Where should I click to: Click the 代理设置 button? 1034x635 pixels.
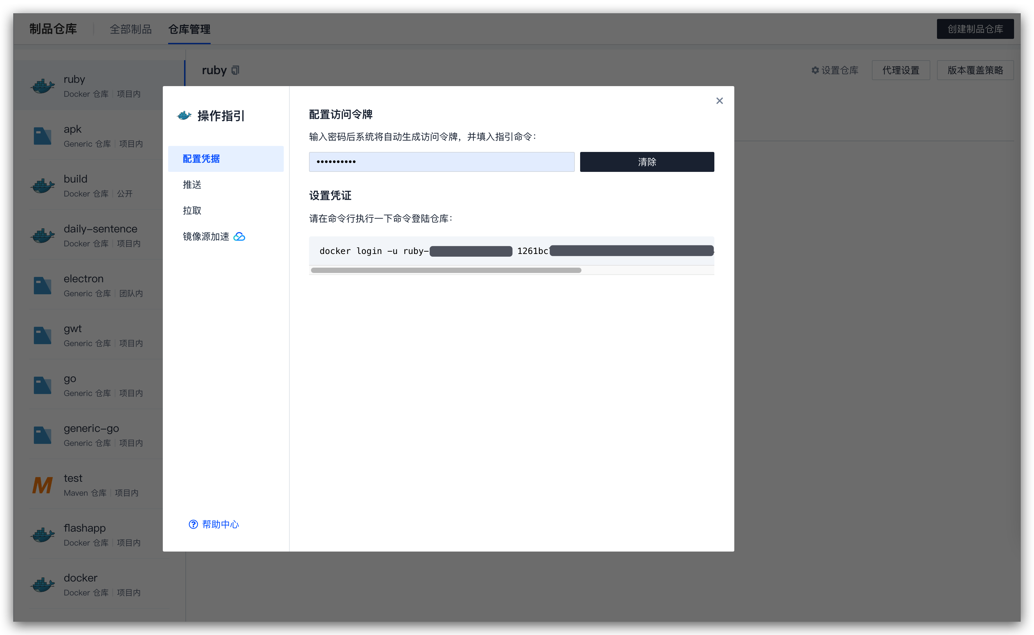[900, 70]
